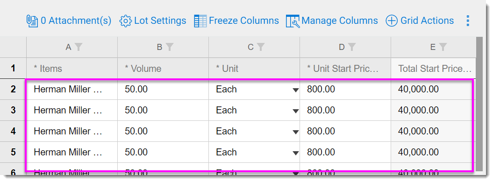
Task: Expand the Unit dropdown in row 3
Action: pyautogui.click(x=295, y=111)
